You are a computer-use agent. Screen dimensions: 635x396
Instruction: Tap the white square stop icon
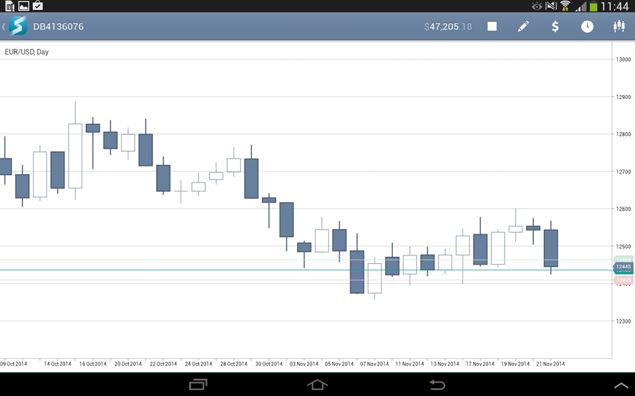pos(492,26)
